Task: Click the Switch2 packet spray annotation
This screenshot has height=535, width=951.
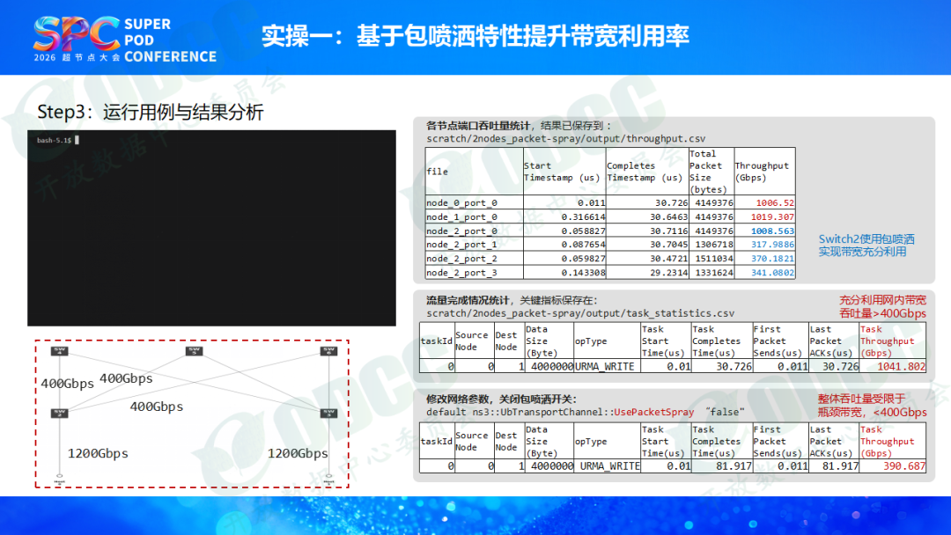Action: (866, 245)
